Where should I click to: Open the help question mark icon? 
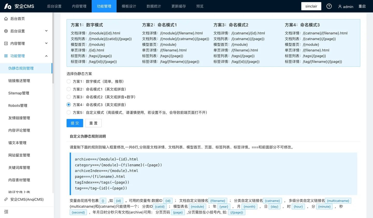[x=329, y=6]
